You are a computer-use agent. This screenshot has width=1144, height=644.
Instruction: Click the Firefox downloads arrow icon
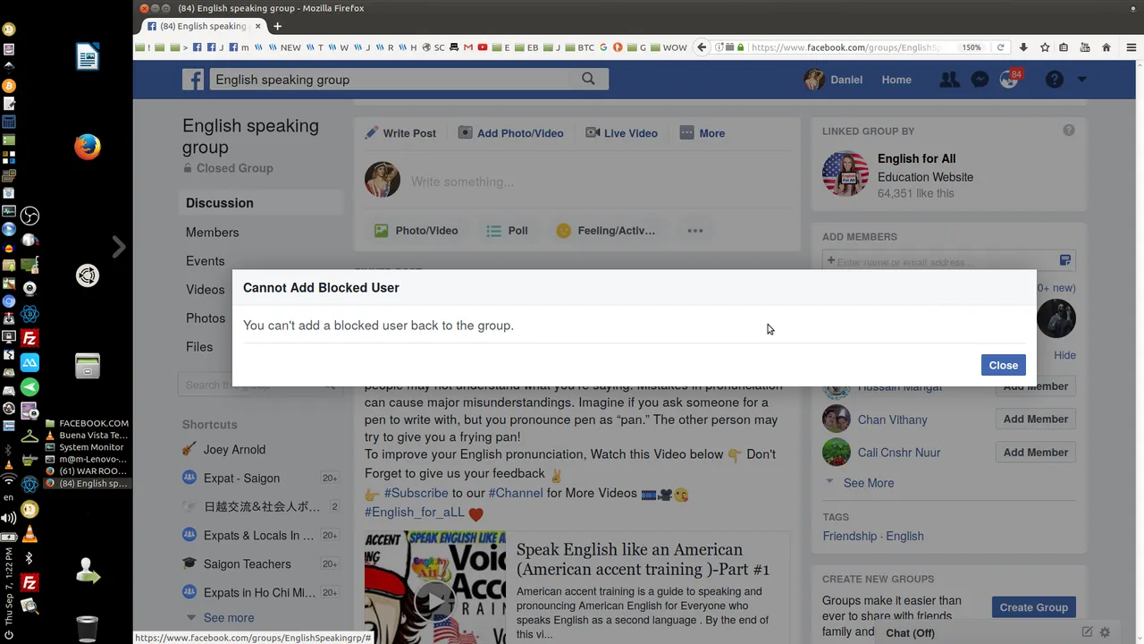[x=1023, y=47]
